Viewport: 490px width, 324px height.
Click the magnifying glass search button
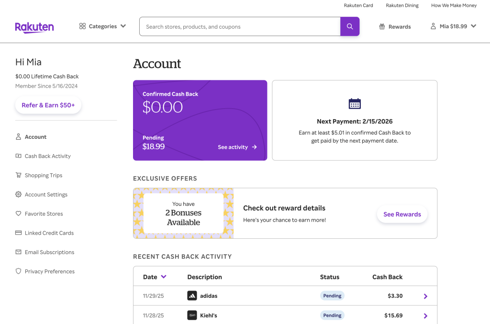[x=350, y=27]
